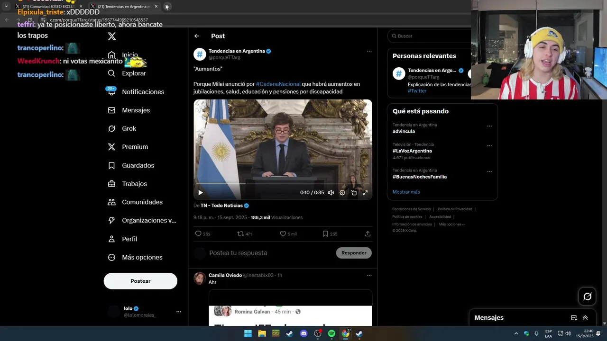
Task: Toggle picture-in-picture on the video
Action: [x=354, y=193]
